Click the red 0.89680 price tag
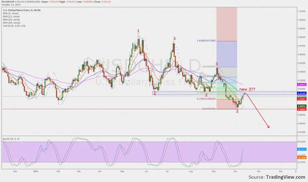Screen dimensions: 308x182 (x=301, y=109)
